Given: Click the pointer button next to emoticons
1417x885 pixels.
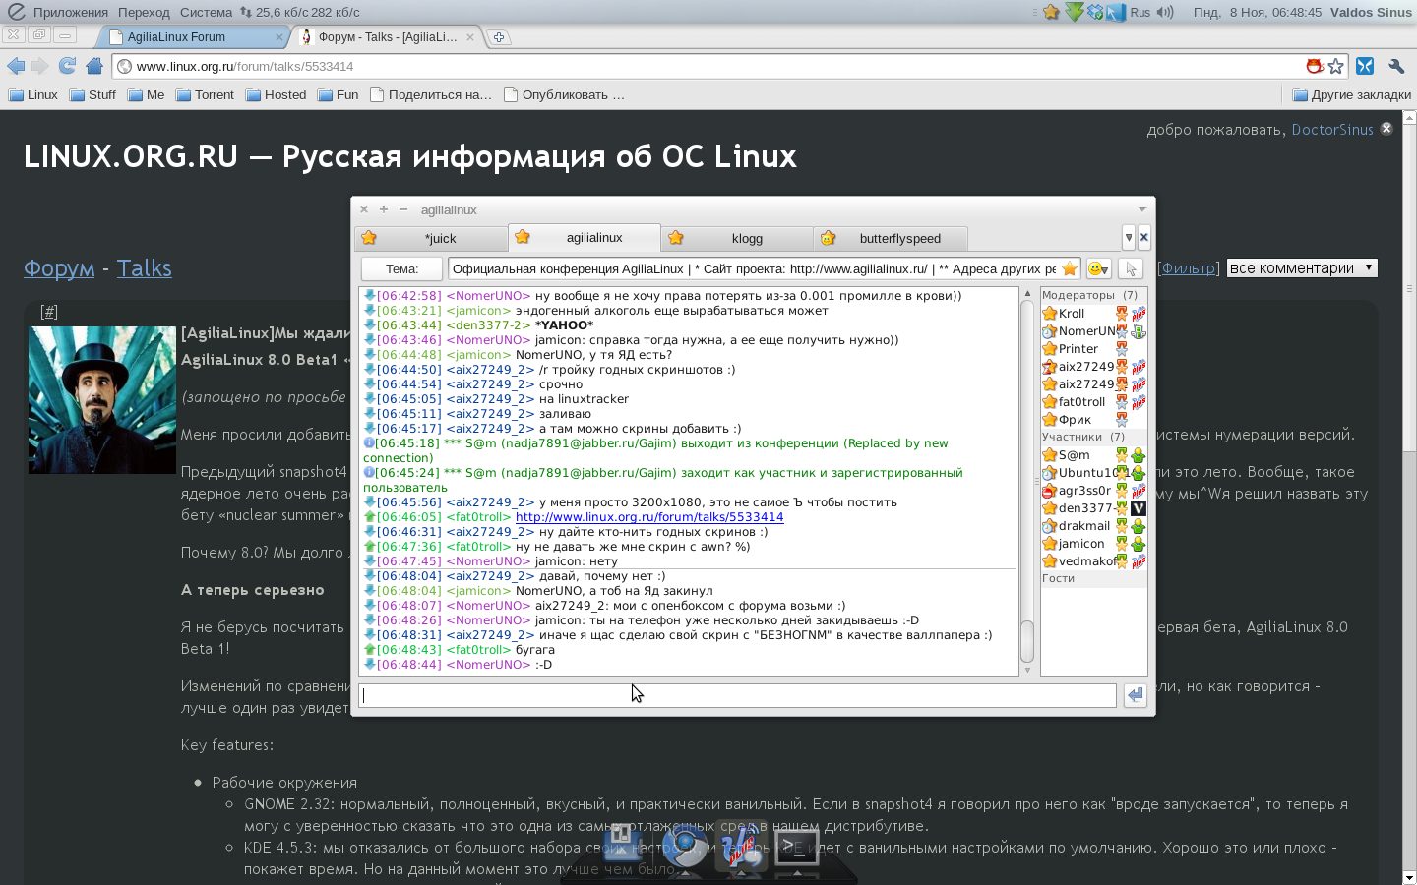Looking at the screenshot, I should tap(1130, 268).
